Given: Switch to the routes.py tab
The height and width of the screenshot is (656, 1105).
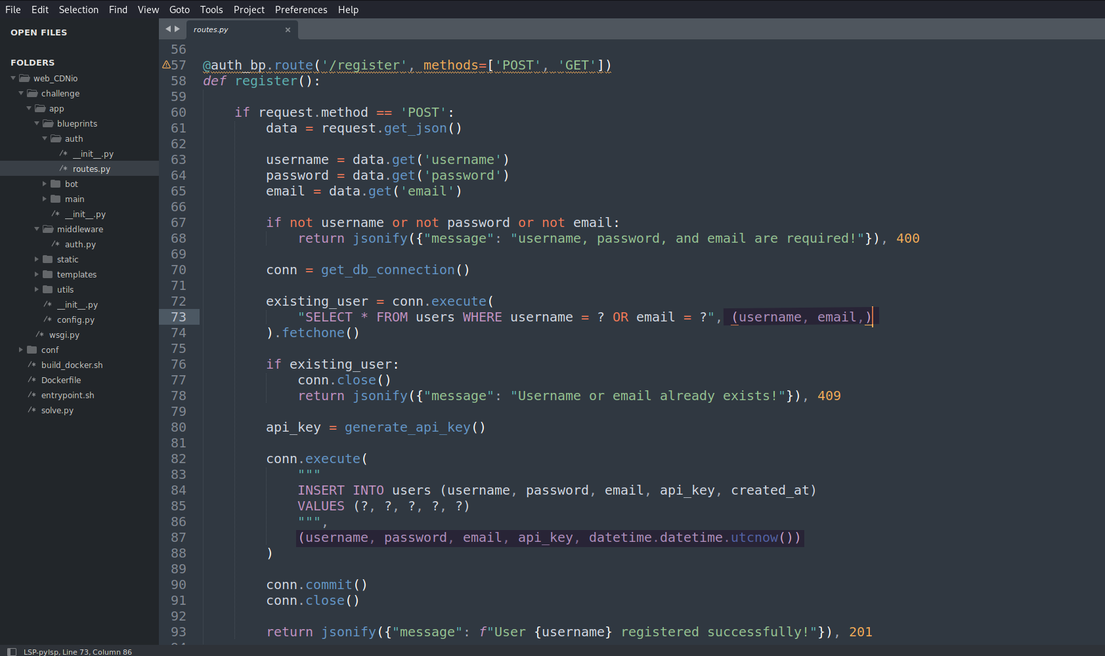Looking at the screenshot, I should pyautogui.click(x=223, y=30).
